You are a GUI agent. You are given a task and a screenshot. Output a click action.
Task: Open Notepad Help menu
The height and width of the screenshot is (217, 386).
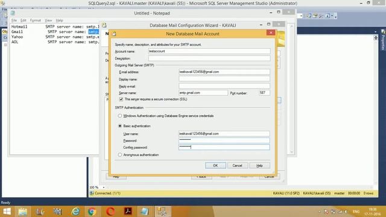[59, 20]
